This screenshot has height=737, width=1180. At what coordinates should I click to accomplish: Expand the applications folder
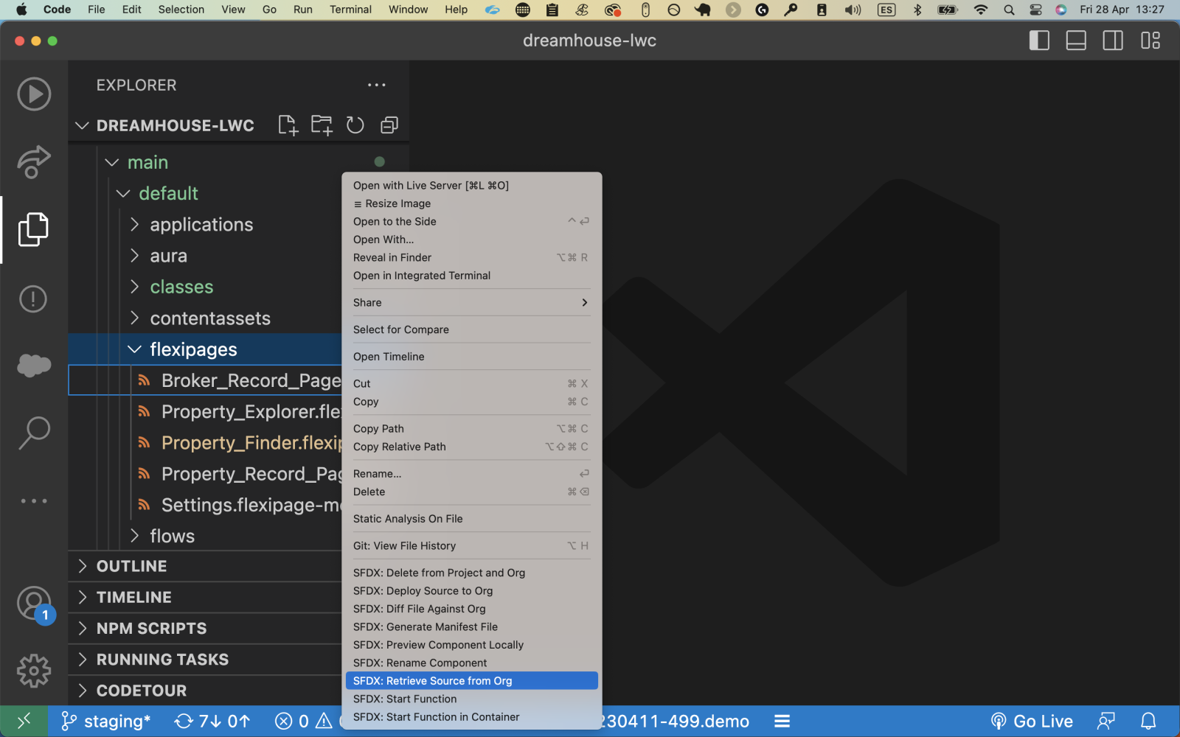[135, 224]
